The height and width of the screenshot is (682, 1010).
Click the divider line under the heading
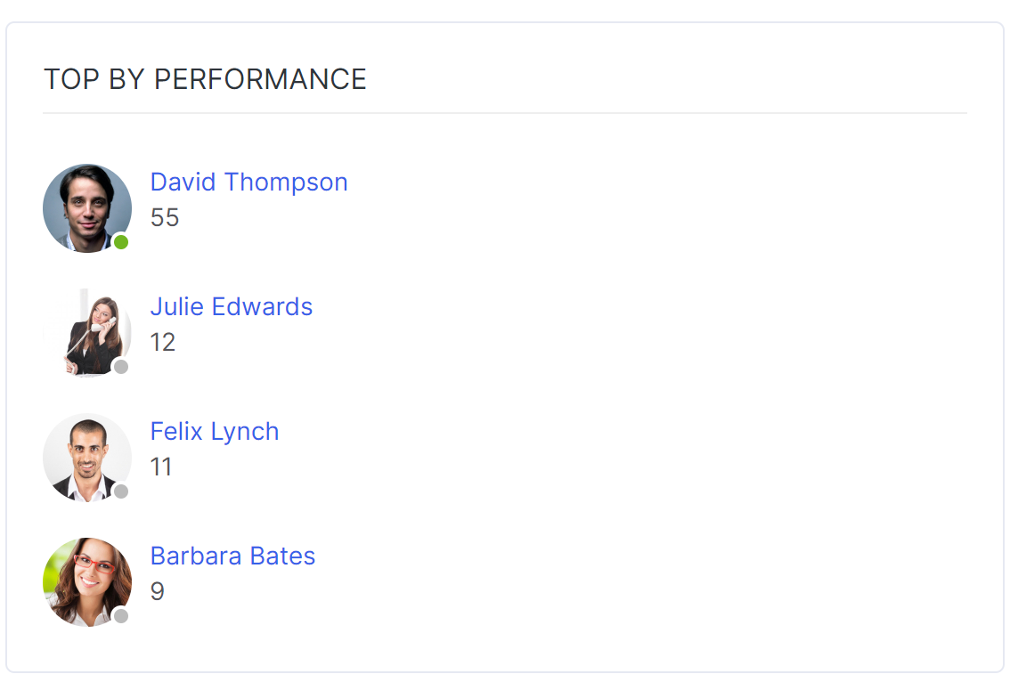click(505, 113)
